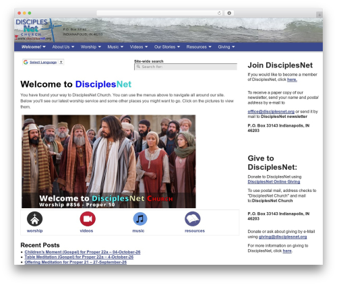Open Table Meditation Proper 22a post
The height and width of the screenshot is (285, 337).
pyautogui.click(x=79, y=257)
